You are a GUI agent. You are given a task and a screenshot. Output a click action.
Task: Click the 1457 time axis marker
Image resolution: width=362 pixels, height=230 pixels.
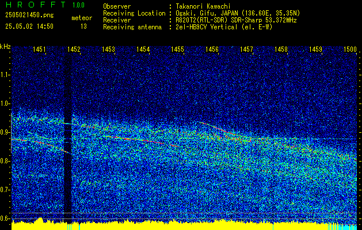(246, 49)
